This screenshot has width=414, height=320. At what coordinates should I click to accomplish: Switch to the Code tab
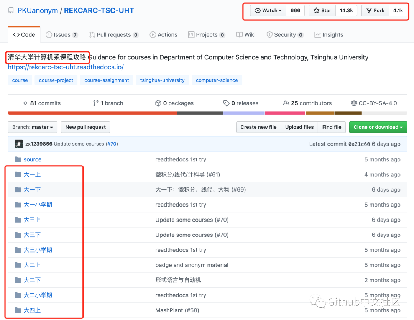click(24, 34)
